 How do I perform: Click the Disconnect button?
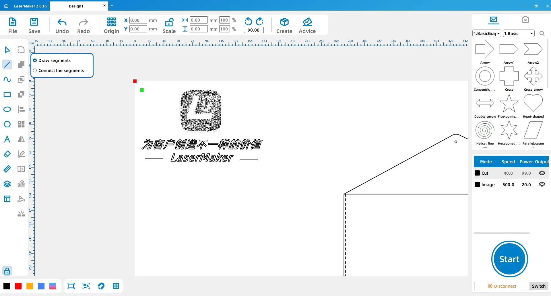(x=502, y=286)
